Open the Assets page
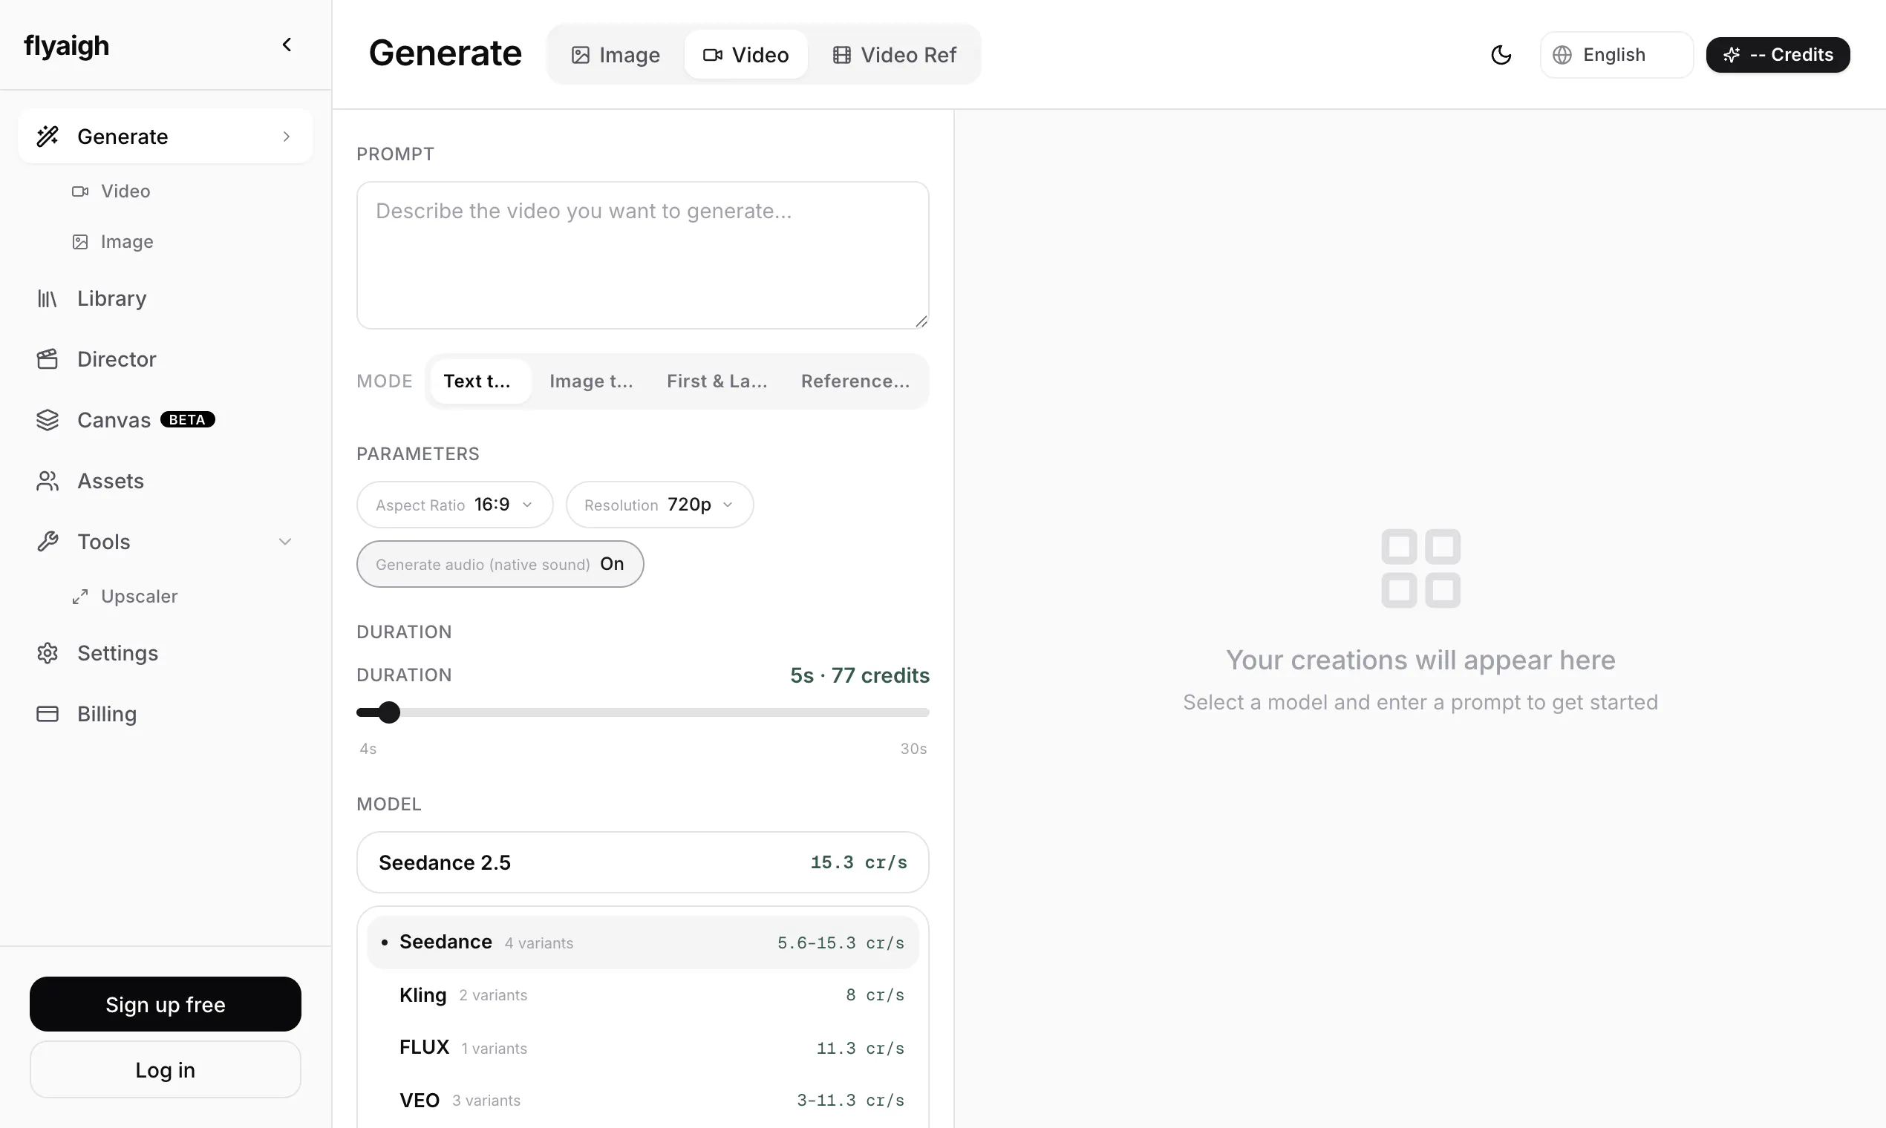Screen dimensions: 1886x1128 coord(111,480)
